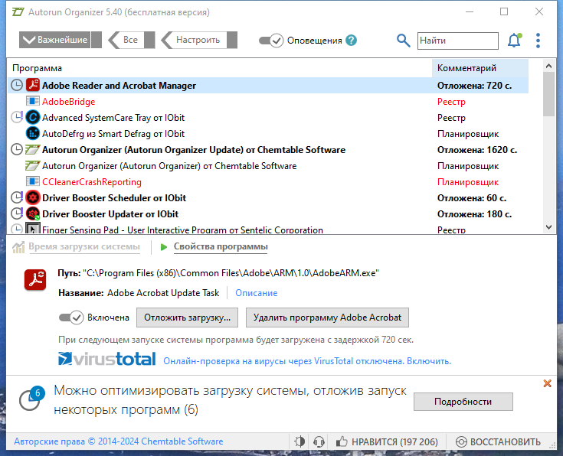Click the Отложена: 180 с. comment cell
This screenshot has width=563, height=456.
pyautogui.click(x=474, y=213)
